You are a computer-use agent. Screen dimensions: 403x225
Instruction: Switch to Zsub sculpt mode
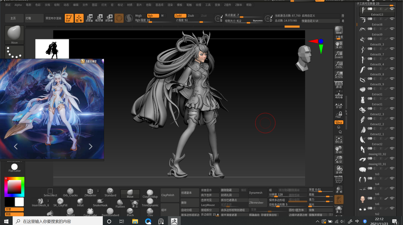pos(191,16)
